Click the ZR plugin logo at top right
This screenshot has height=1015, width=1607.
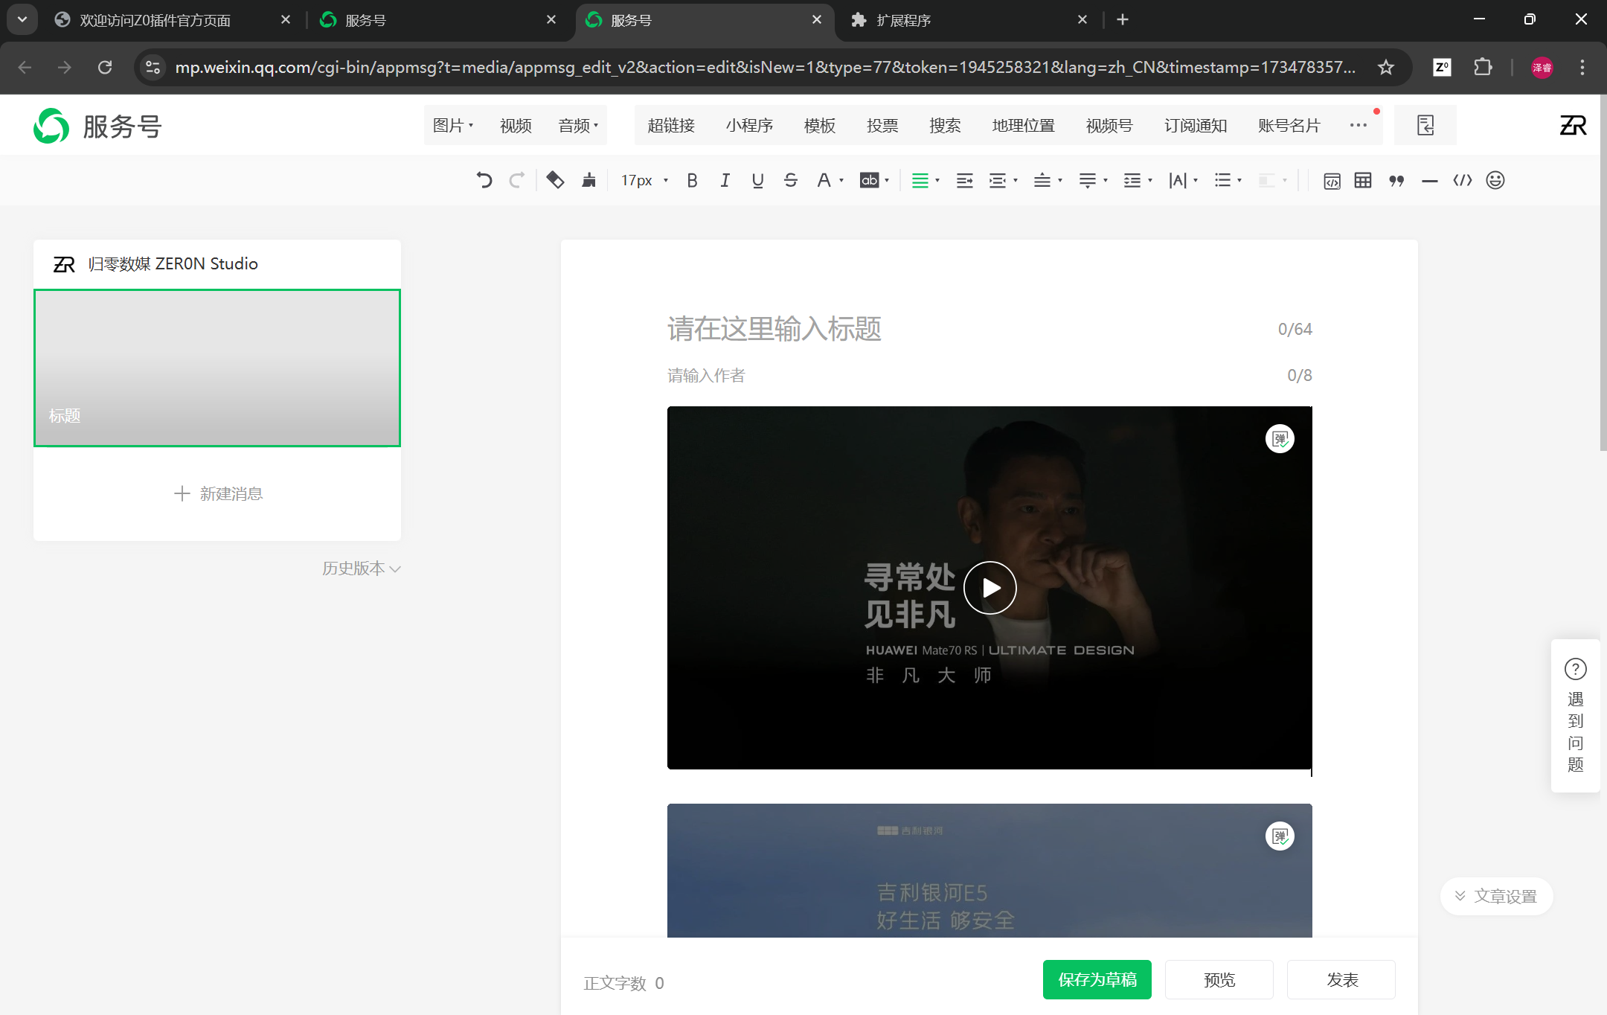(1573, 125)
